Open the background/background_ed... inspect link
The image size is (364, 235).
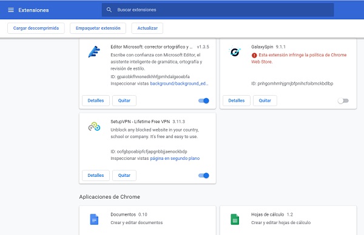click(x=179, y=84)
